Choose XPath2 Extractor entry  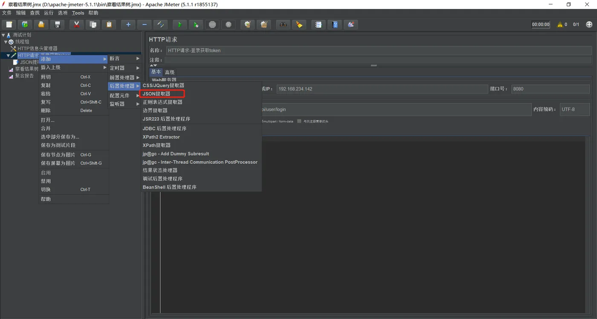pos(161,137)
